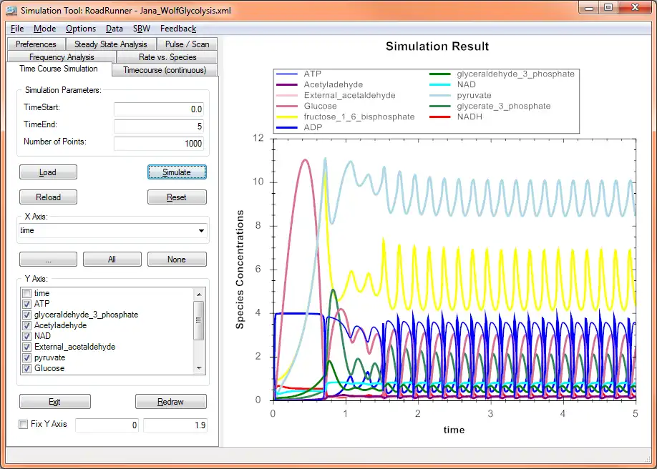
Task: Uncheck the NAD checkbox
Action: [x=26, y=336]
